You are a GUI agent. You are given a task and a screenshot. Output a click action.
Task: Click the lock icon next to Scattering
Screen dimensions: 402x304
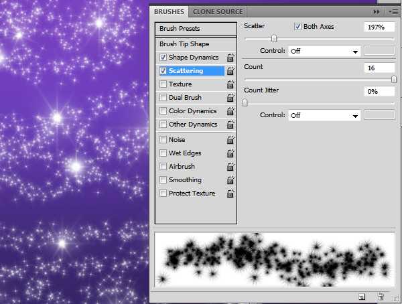(230, 71)
